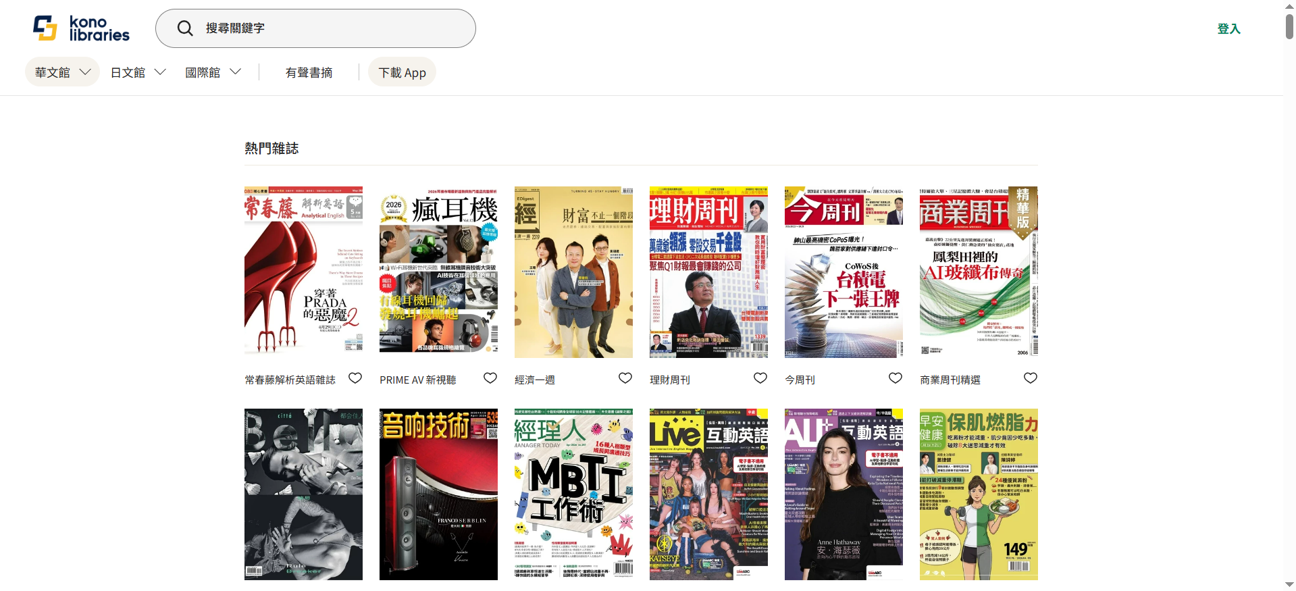Favorite 常春藤解析英語雜誌 with the heart icon
This screenshot has height=591, width=1296.
[x=355, y=378]
